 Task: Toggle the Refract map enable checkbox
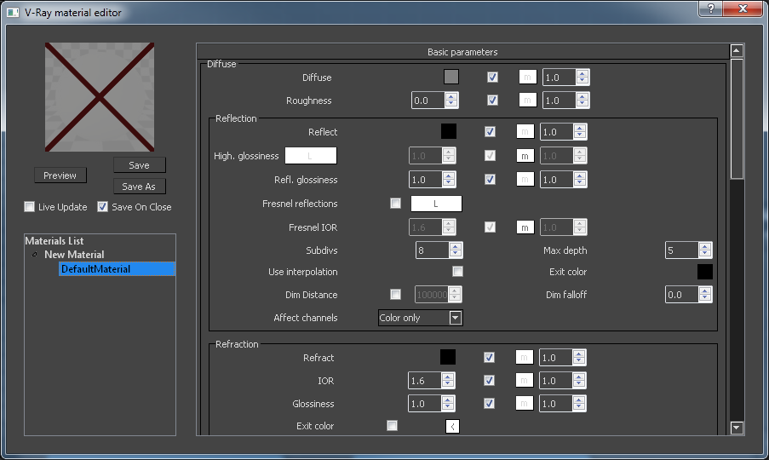[x=489, y=357]
